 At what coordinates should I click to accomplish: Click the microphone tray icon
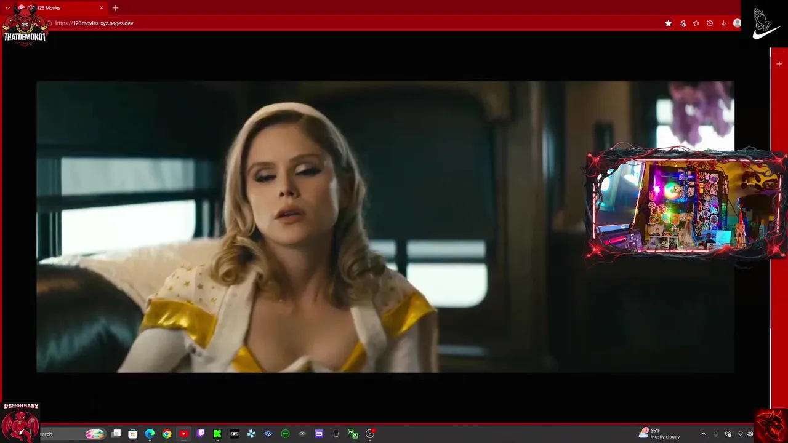click(x=716, y=434)
